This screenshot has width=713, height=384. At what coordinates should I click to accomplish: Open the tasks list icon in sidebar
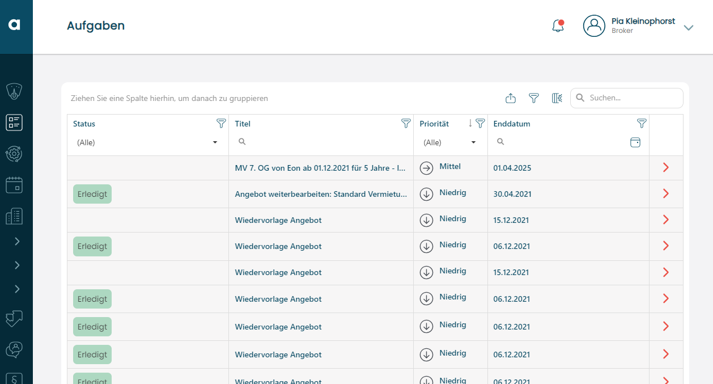tap(14, 123)
